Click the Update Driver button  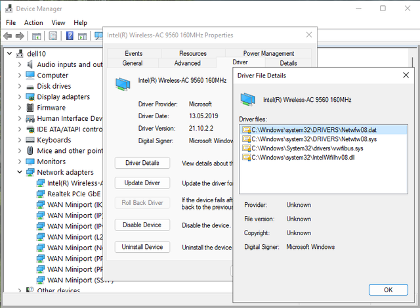click(x=142, y=183)
